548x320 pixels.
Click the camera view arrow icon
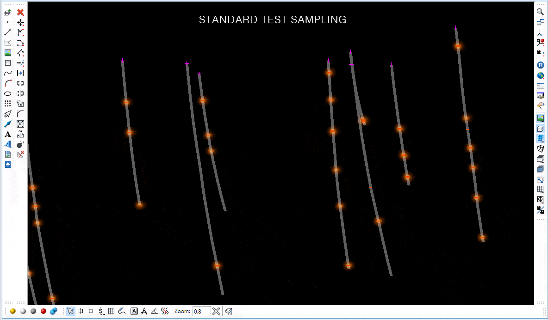(540, 53)
